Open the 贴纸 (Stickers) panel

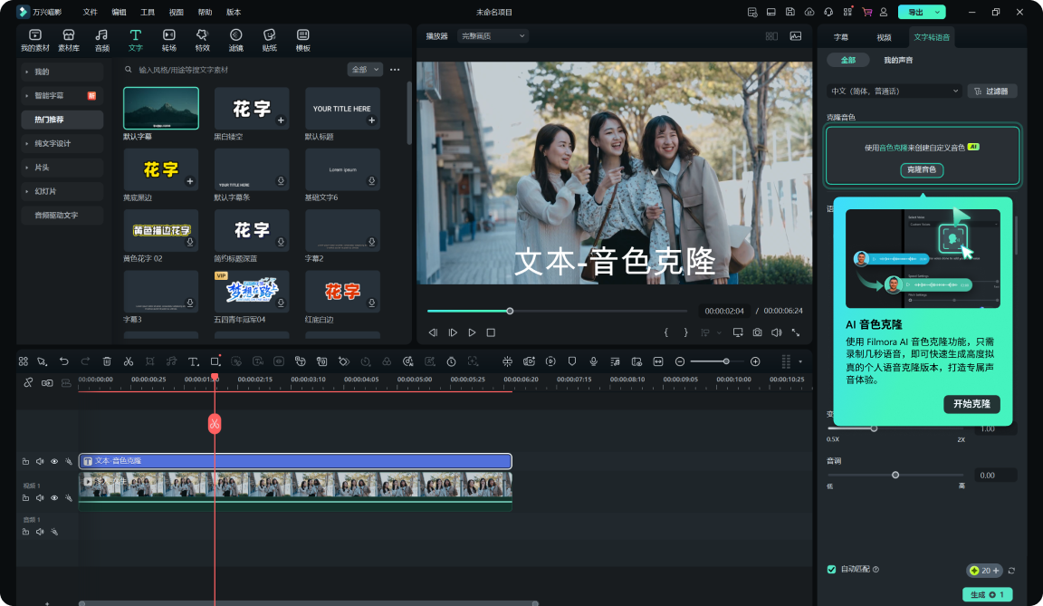[270, 40]
